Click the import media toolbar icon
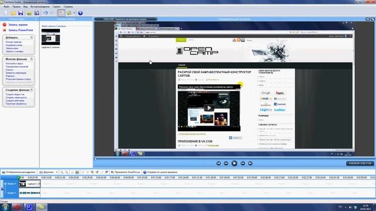Screen dimensions: 376x211 [x=29, y=13]
